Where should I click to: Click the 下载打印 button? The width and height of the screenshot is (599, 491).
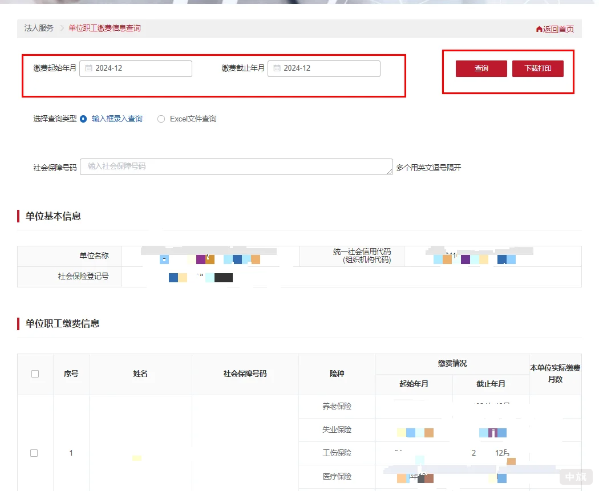(537, 68)
